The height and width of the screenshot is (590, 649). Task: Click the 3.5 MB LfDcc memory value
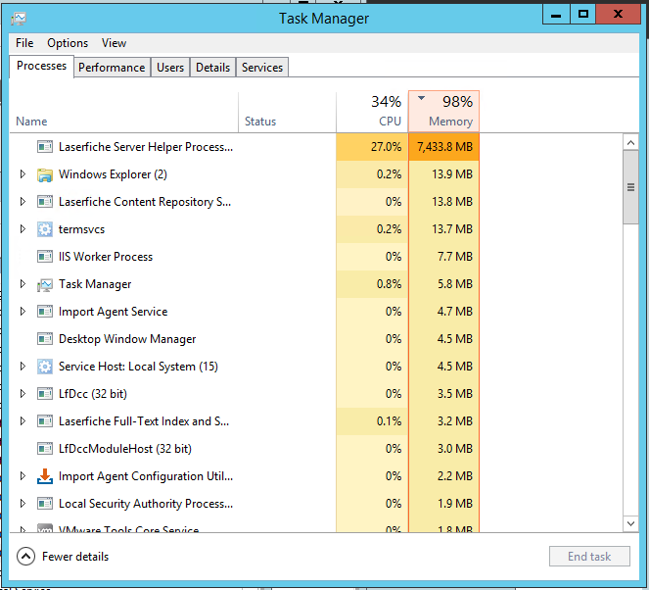point(455,394)
